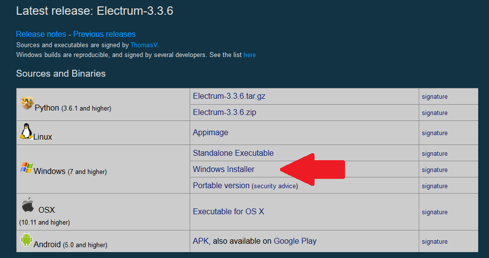Click the Linux penguin icon

[26, 131]
